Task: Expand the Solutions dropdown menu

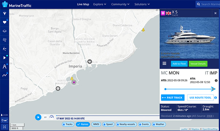Action: [142, 4]
